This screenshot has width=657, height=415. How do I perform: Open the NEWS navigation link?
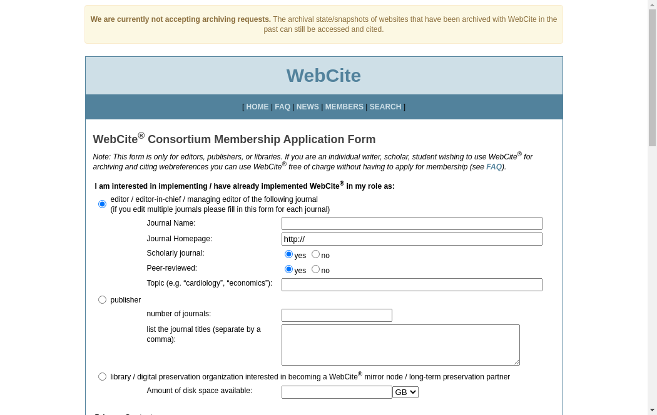(307, 107)
